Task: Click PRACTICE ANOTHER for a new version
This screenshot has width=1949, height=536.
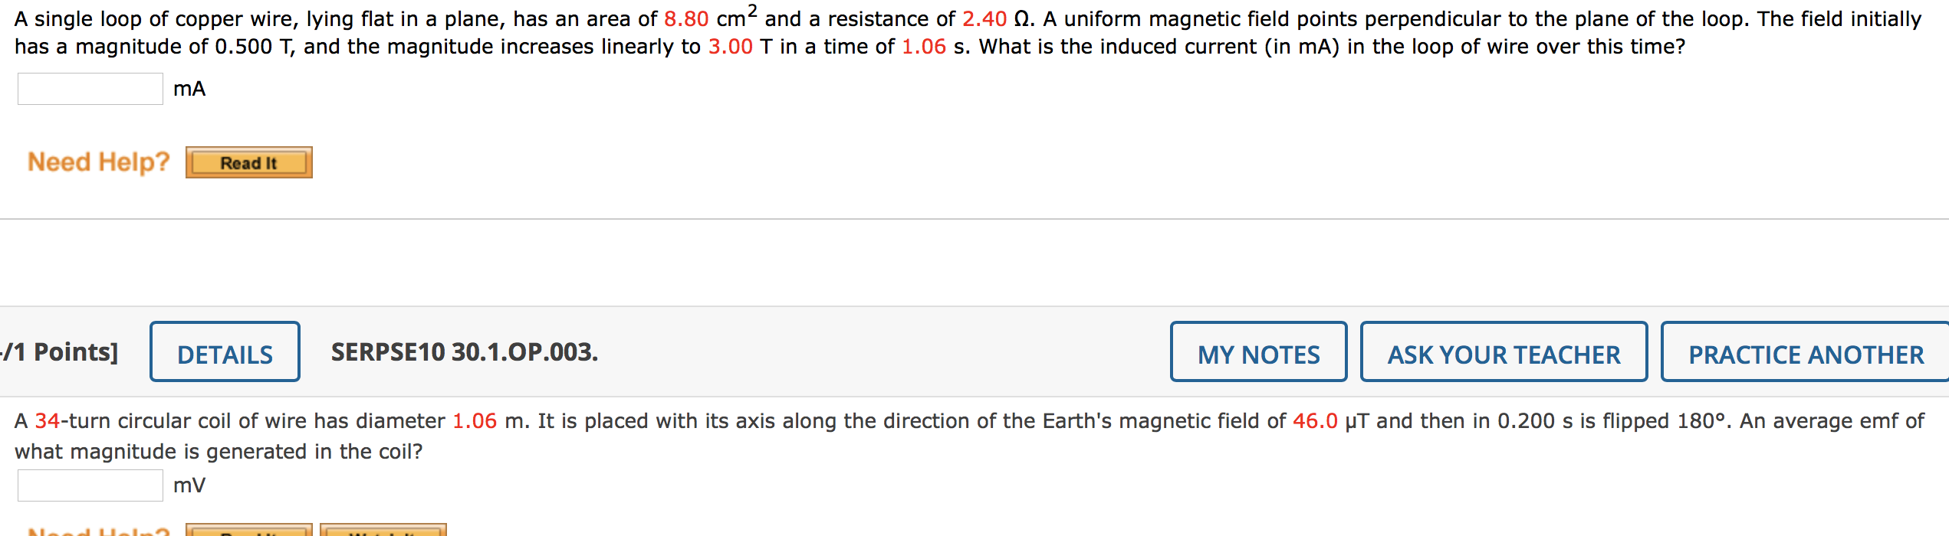Action: (x=1803, y=352)
